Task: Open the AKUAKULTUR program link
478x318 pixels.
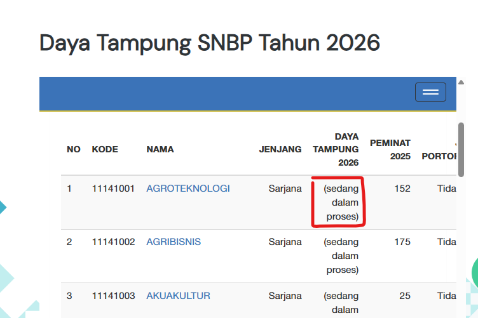Action: point(179,296)
